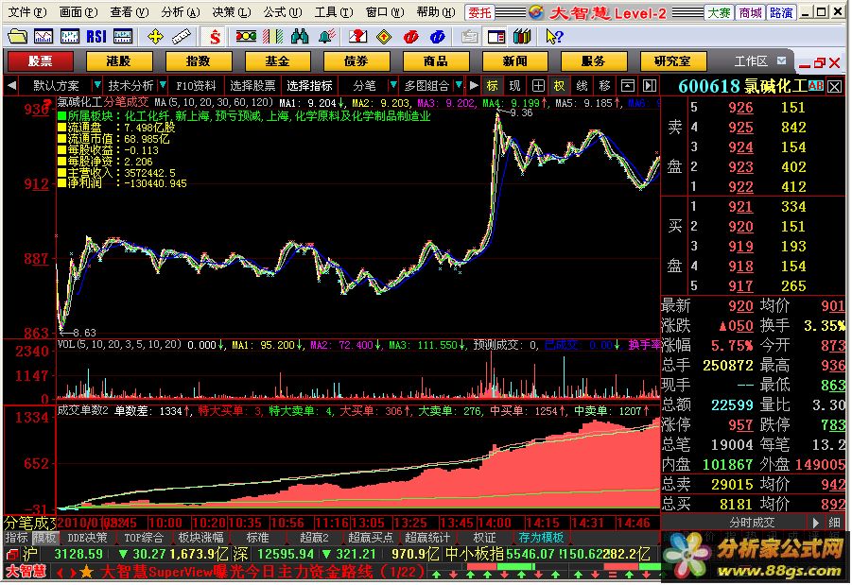Click the 选择指标 tab
852x585 pixels.
pyautogui.click(x=309, y=86)
